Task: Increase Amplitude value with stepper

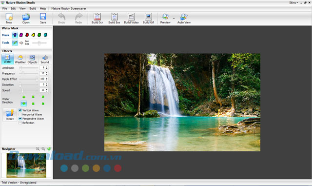Action: (47, 67)
